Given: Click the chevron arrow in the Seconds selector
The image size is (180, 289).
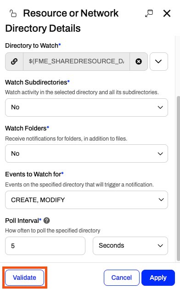Looking at the screenshot, I should click(160, 246).
